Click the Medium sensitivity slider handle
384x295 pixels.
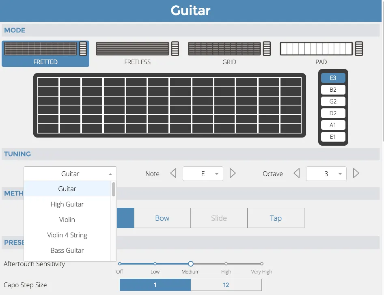click(x=191, y=264)
